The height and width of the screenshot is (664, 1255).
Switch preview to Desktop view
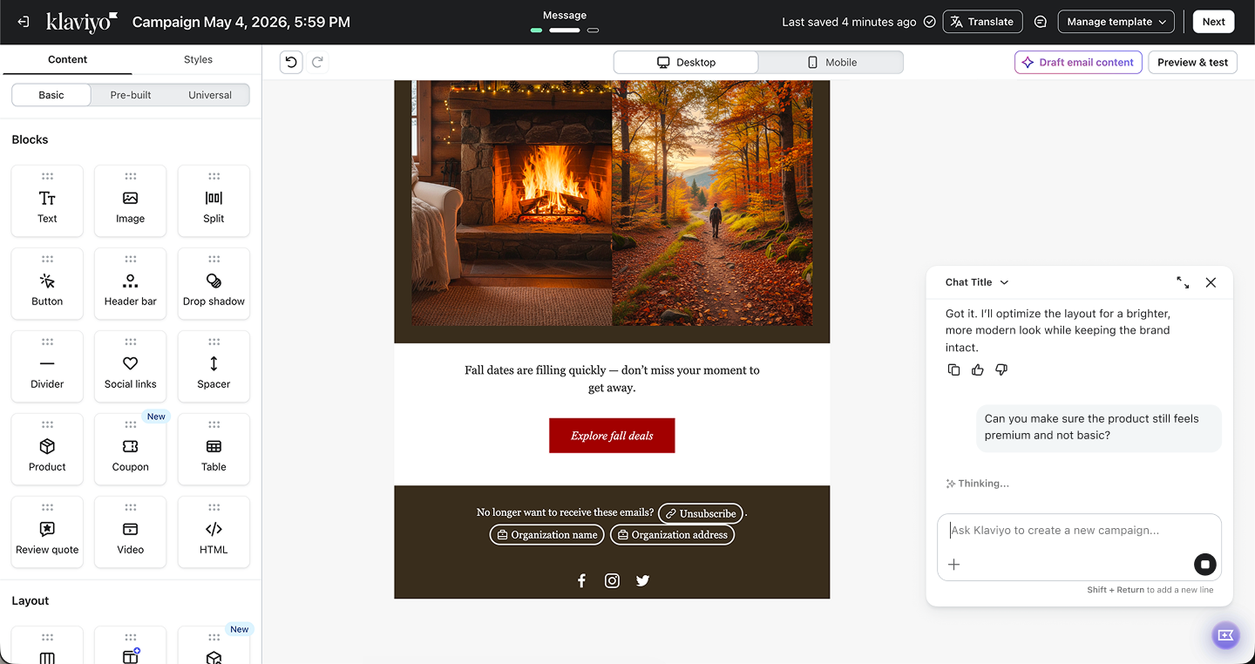click(x=686, y=62)
